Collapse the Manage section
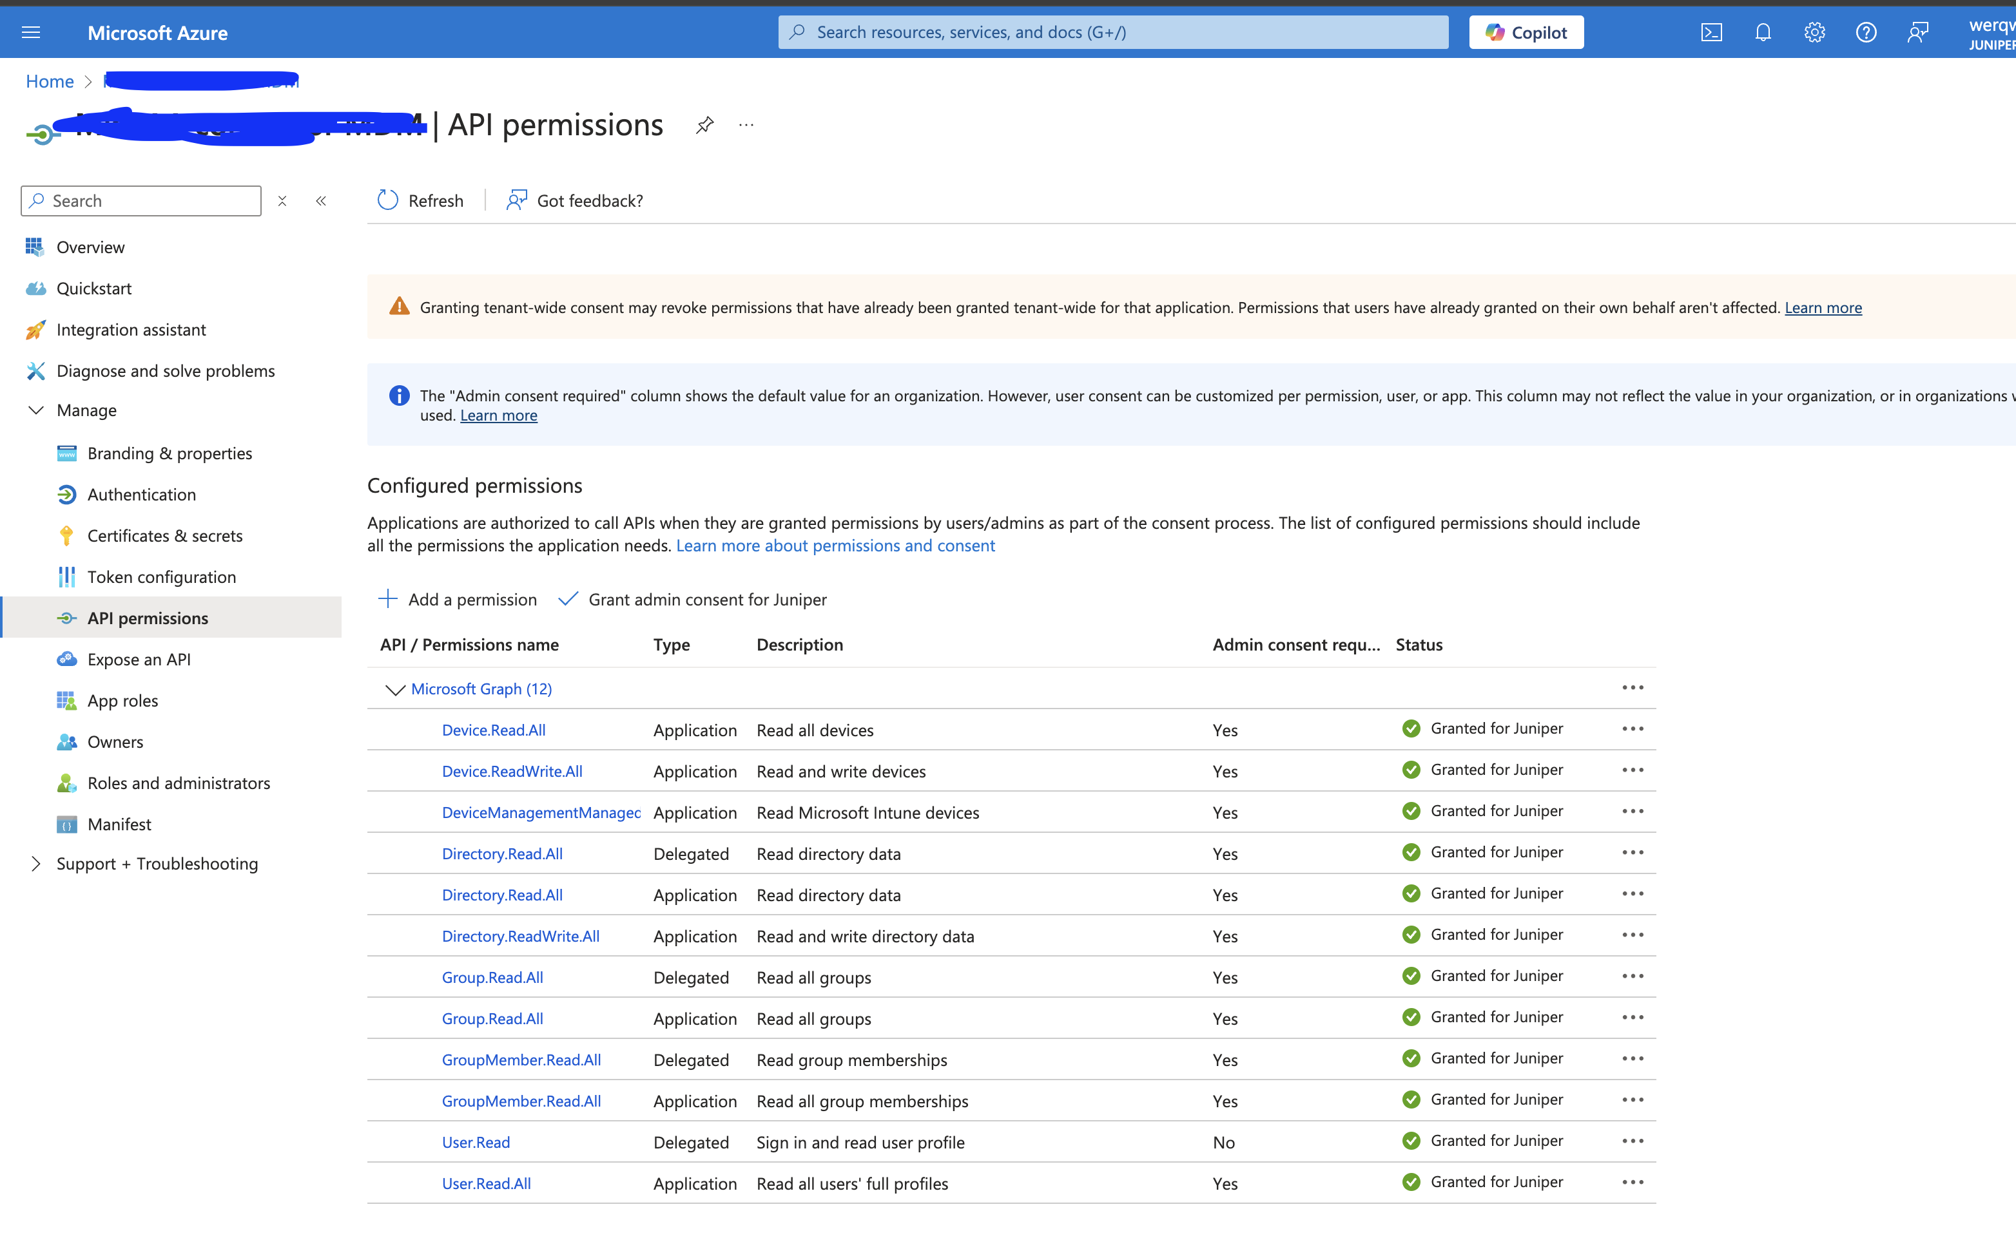The width and height of the screenshot is (2016, 1238). pos(36,410)
